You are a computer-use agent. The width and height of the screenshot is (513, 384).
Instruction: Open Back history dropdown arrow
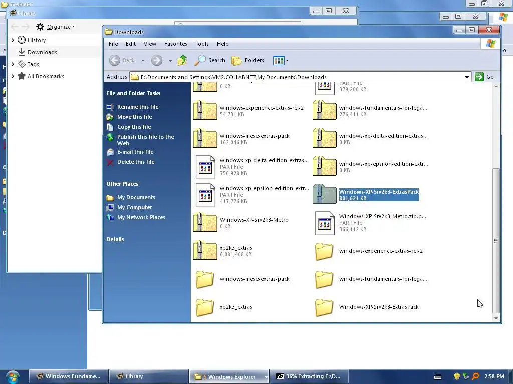[143, 60]
